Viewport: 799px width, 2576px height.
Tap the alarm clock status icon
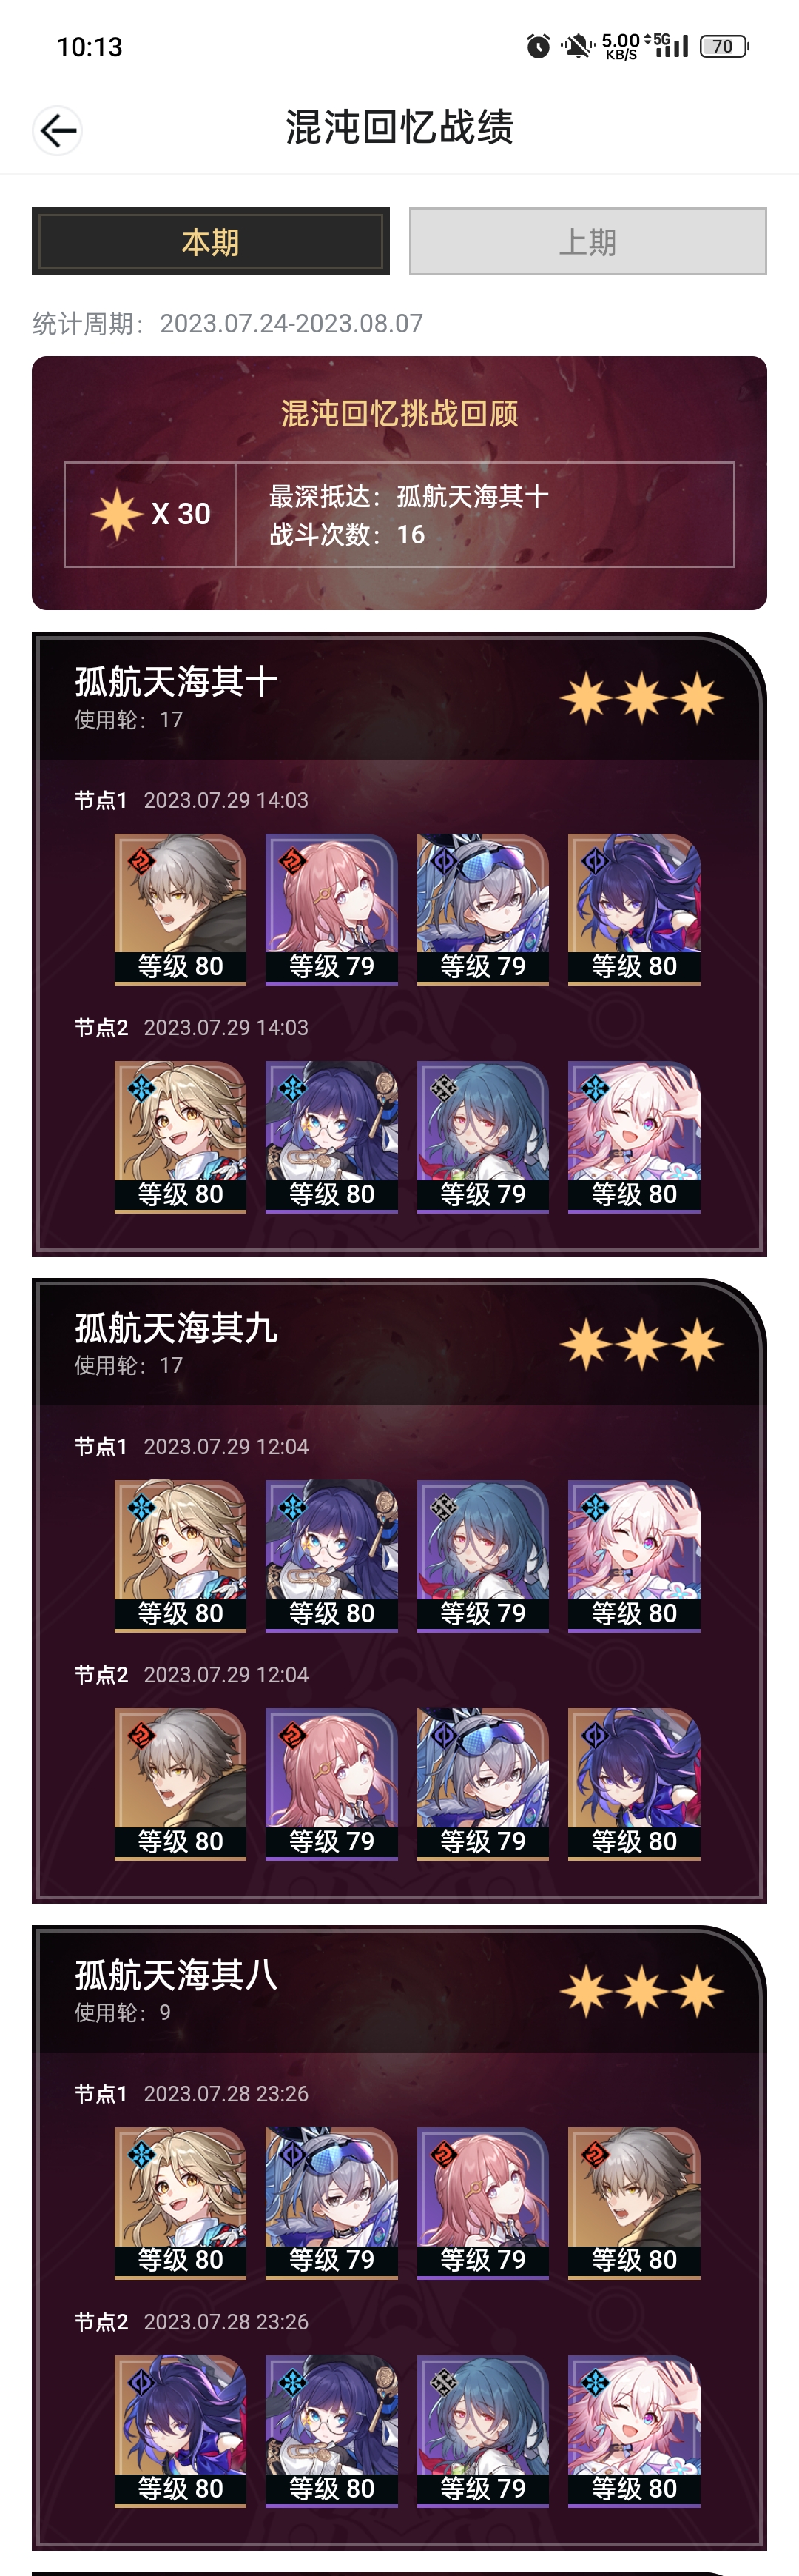539,46
